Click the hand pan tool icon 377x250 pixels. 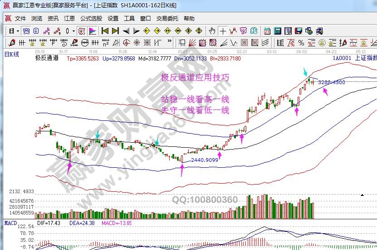tap(212, 31)
